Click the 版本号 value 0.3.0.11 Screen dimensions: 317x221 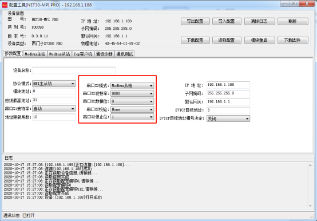(x=39, y=36)
